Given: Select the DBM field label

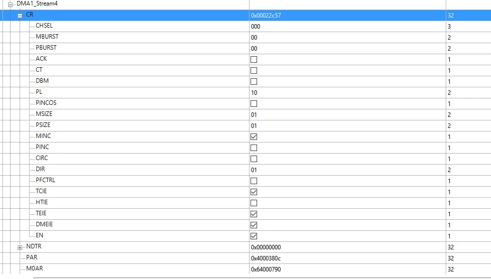Looking at the screenshot, I should click(x=42, y=81).
